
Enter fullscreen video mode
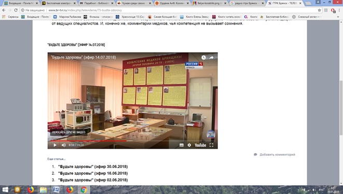click(211, 145)
